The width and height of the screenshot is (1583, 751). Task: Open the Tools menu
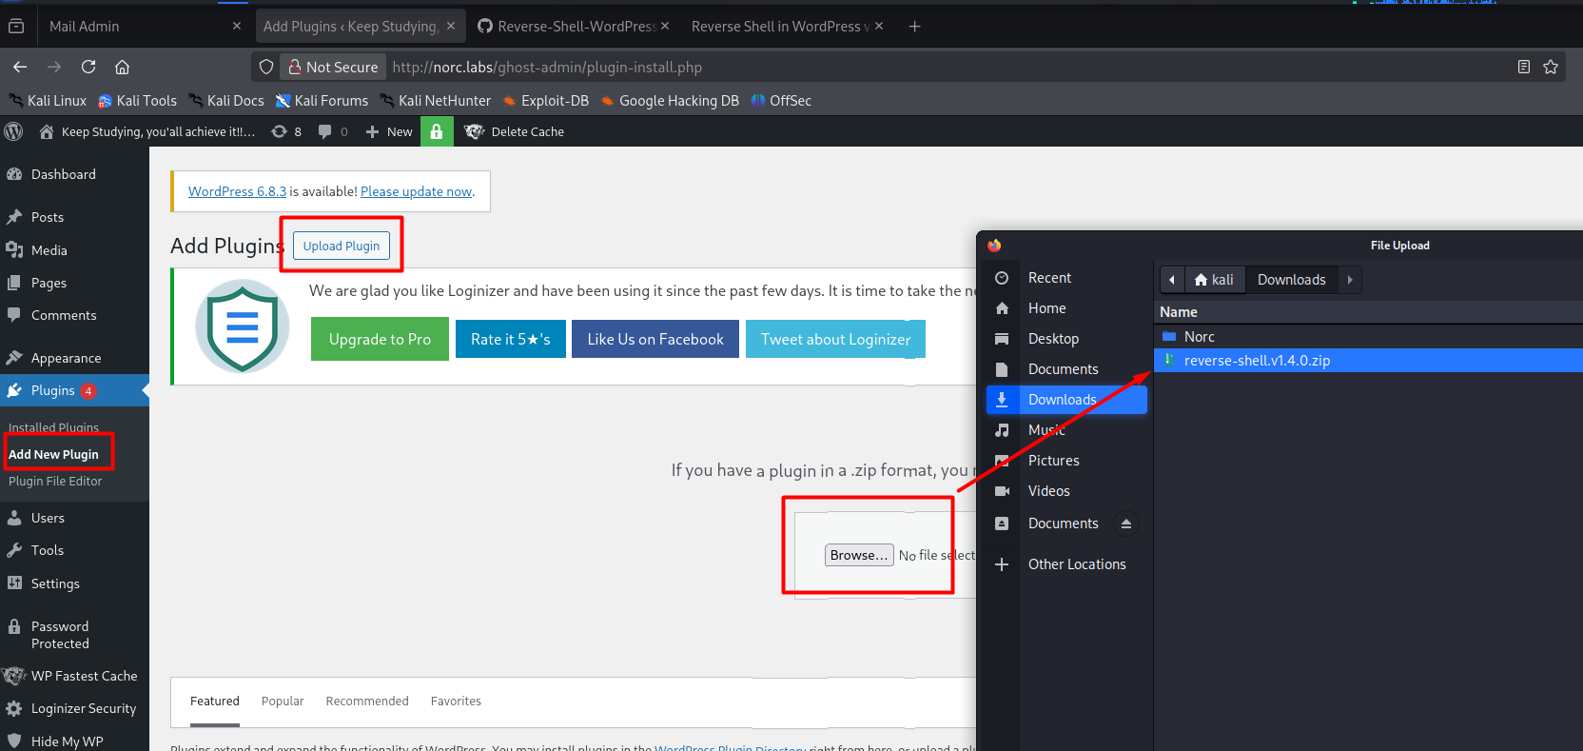tap(74, 550)
